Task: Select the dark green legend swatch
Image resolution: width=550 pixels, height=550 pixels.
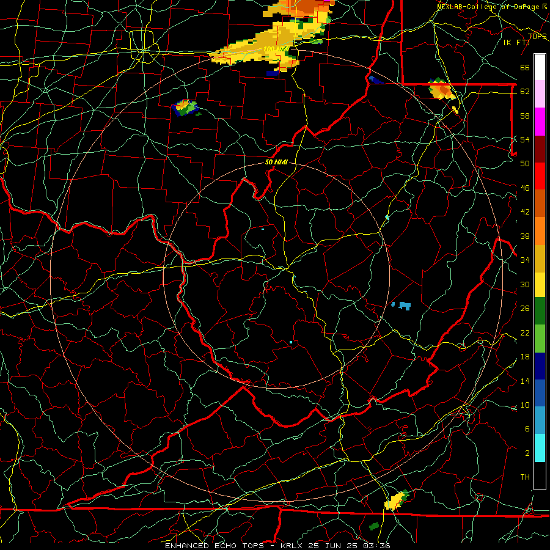Action: [x=540, y=311]
